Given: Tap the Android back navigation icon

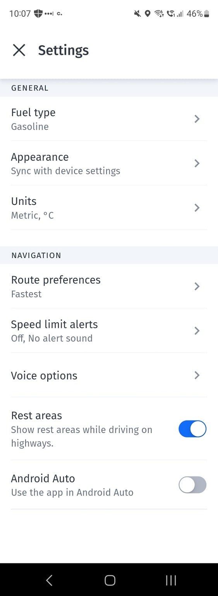Looking at the screenshot, I should [49, 580].
